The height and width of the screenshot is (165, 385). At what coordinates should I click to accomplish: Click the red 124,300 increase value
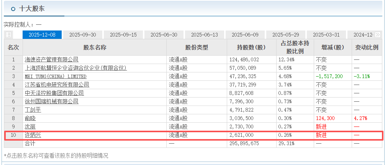click(325, 118)
